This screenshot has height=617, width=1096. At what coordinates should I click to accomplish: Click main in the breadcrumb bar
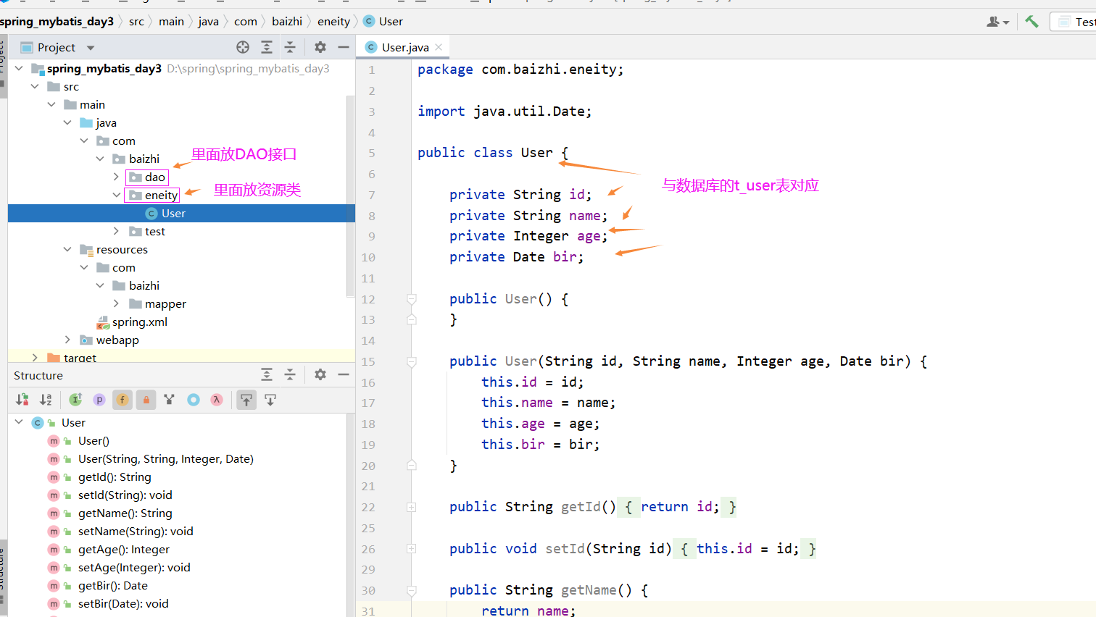[x=171, y=22]
